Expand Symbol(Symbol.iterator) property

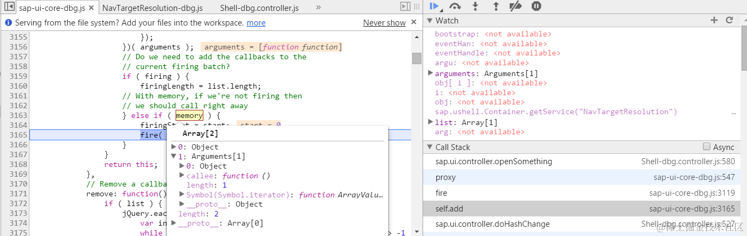click(182, 195)
